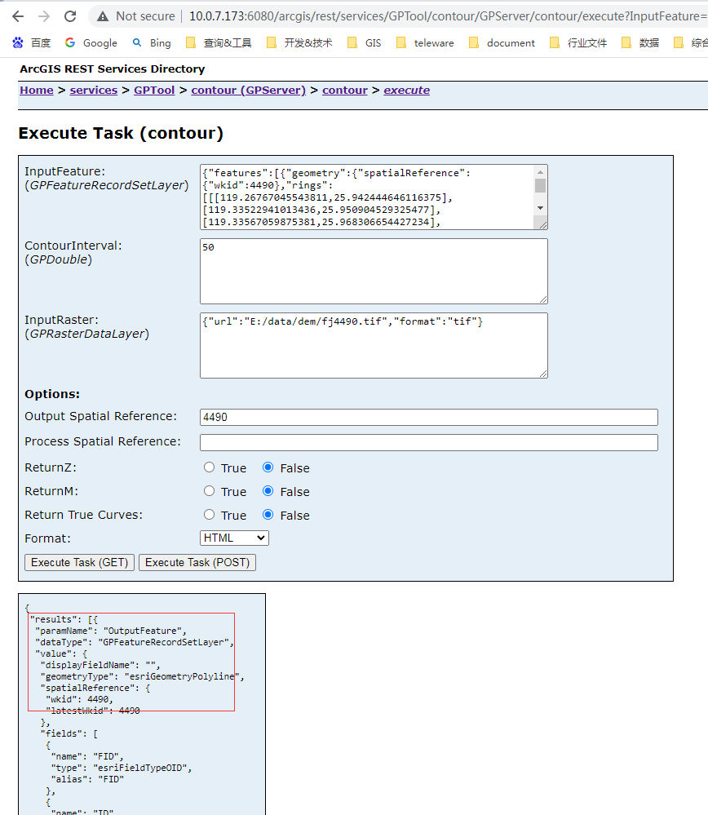Image resolution: width=708 pixels, height=815 pixels.
Task: Focus the Output Spatial Reference field
Action: (429, 417)
